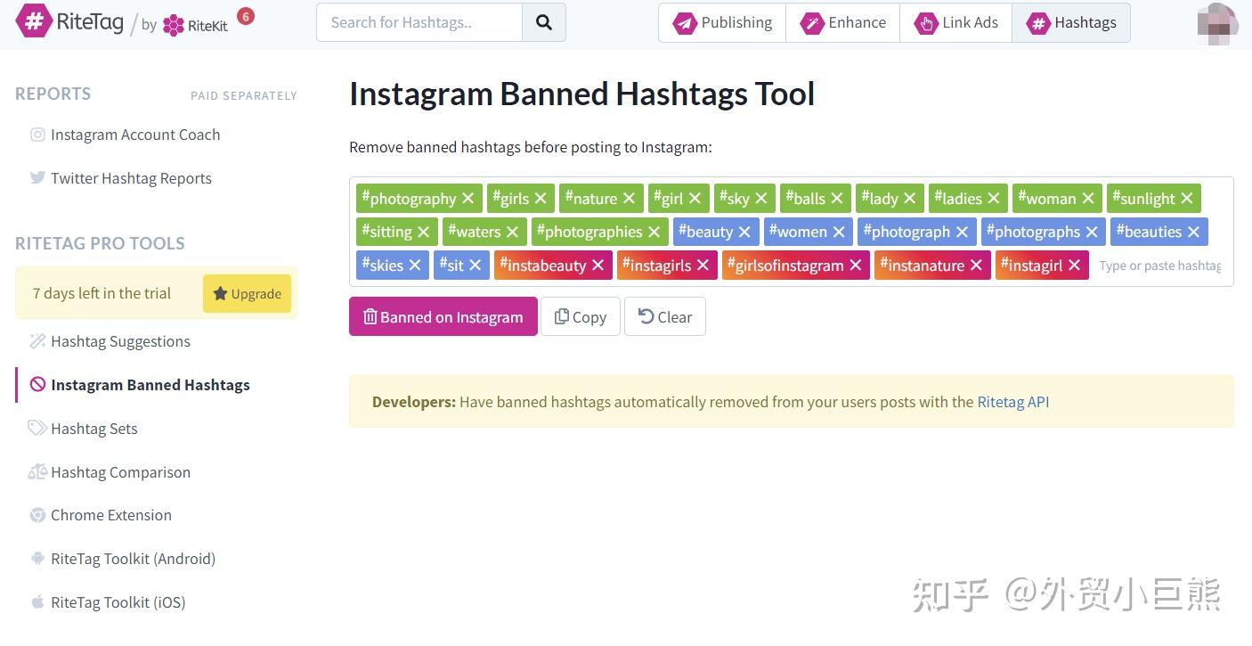The height and width of the screenshot is (646, 1252).
Task: Remove the #sunlight hashtag
Action: click(x=1186, y=199)
